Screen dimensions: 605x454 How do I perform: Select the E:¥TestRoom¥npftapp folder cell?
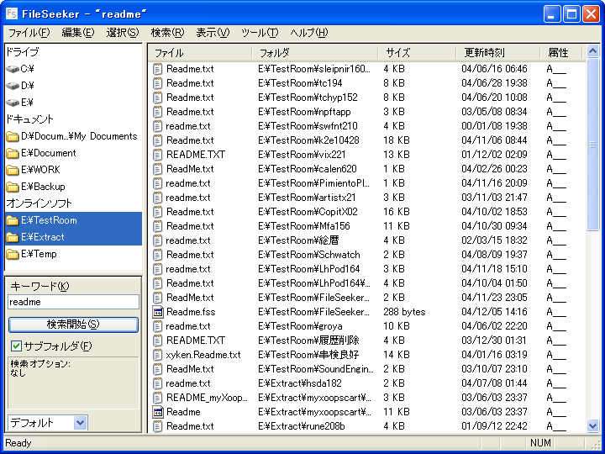(304, 112)
